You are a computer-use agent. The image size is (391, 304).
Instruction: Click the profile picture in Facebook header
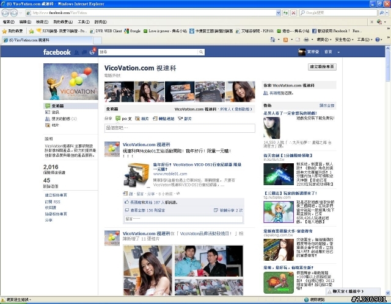coord(301,52)
